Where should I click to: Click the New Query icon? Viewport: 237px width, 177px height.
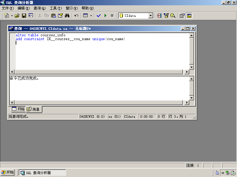pos(7,16)
